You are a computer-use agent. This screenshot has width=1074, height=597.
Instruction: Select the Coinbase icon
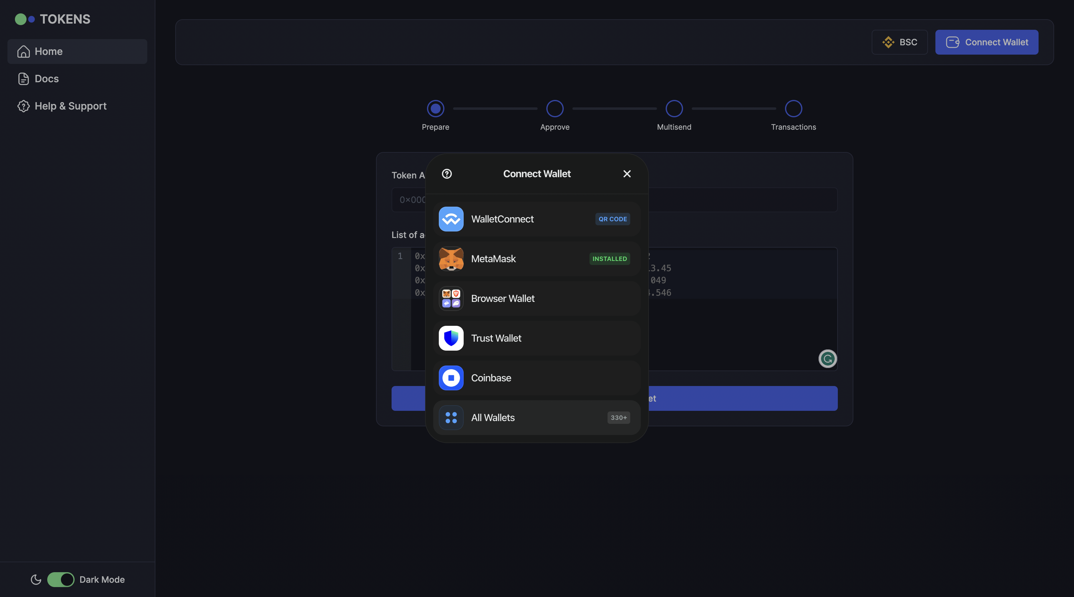point(451,378)
